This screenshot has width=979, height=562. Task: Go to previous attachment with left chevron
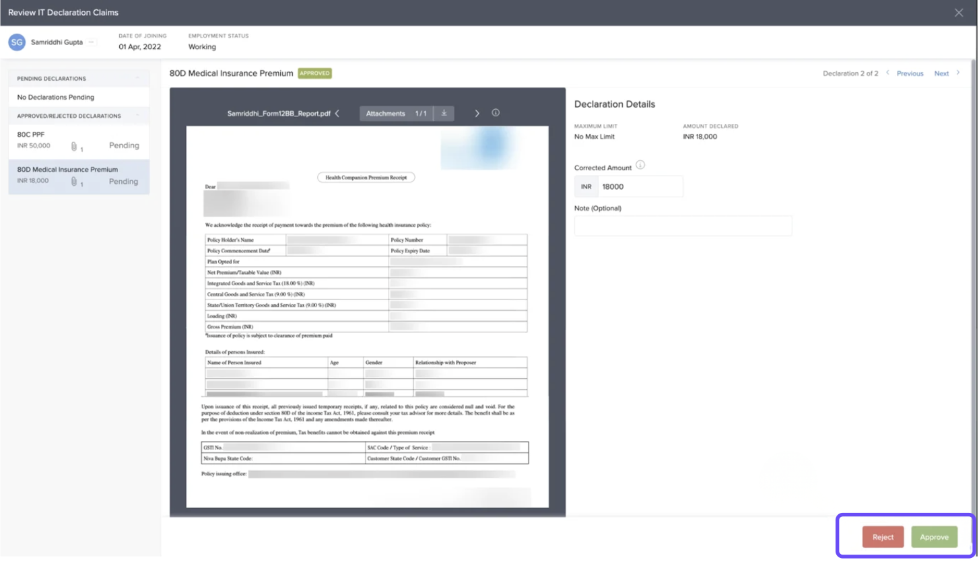point(337,114)
